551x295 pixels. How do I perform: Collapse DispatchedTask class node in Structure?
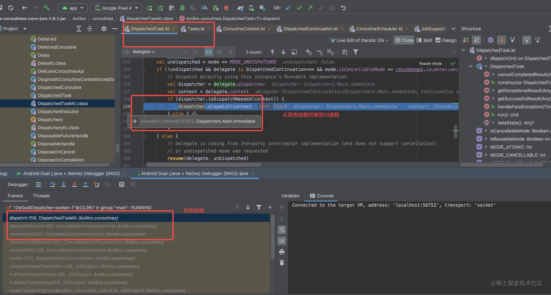(x=471, y=66)
